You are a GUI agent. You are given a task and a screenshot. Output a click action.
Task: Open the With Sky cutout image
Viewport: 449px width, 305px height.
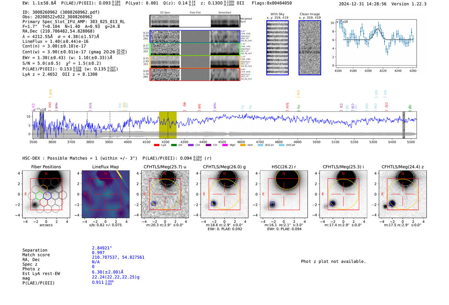coord(277,48)
